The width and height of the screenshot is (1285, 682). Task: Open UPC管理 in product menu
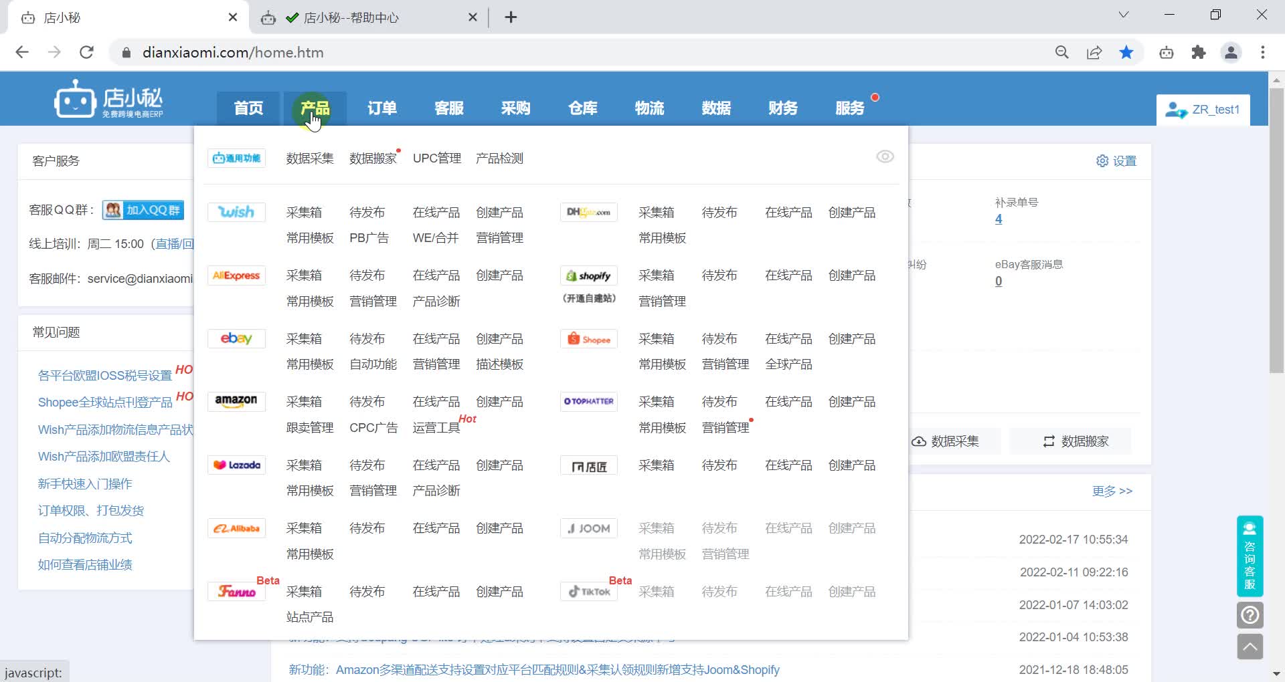(x=437, y=158)
